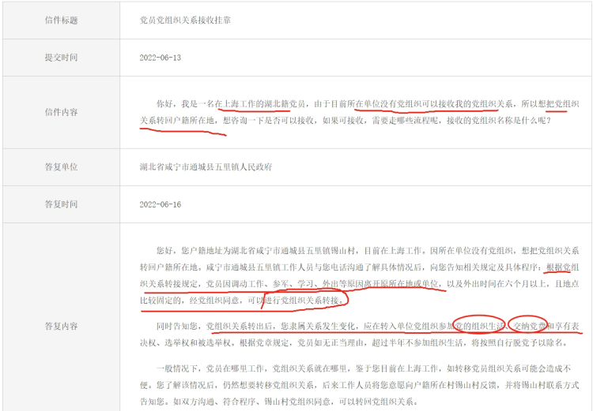Viewport: 593px width, 411px height.
Task: Click reply line starting 比较固定的，经党组织同意
Action: click(243, 301)
